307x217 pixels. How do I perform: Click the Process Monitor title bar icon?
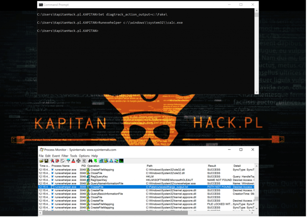point(41,150)
